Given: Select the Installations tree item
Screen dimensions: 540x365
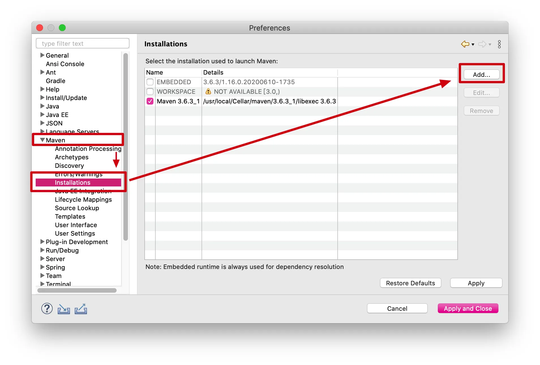Looking at the screenshot, I should [78, 182].
